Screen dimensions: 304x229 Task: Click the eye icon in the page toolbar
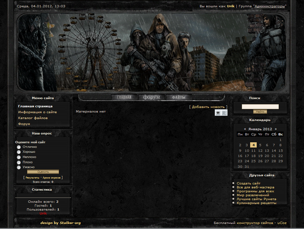tap(218, 113)
